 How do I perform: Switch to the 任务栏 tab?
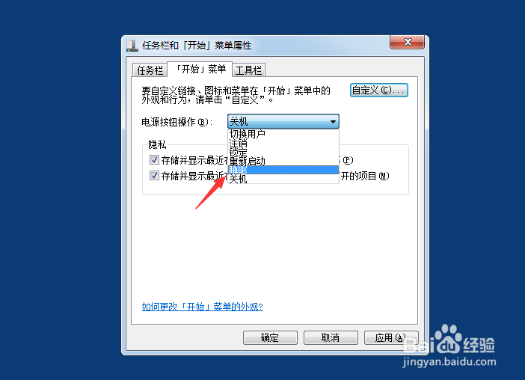(150, 70)
